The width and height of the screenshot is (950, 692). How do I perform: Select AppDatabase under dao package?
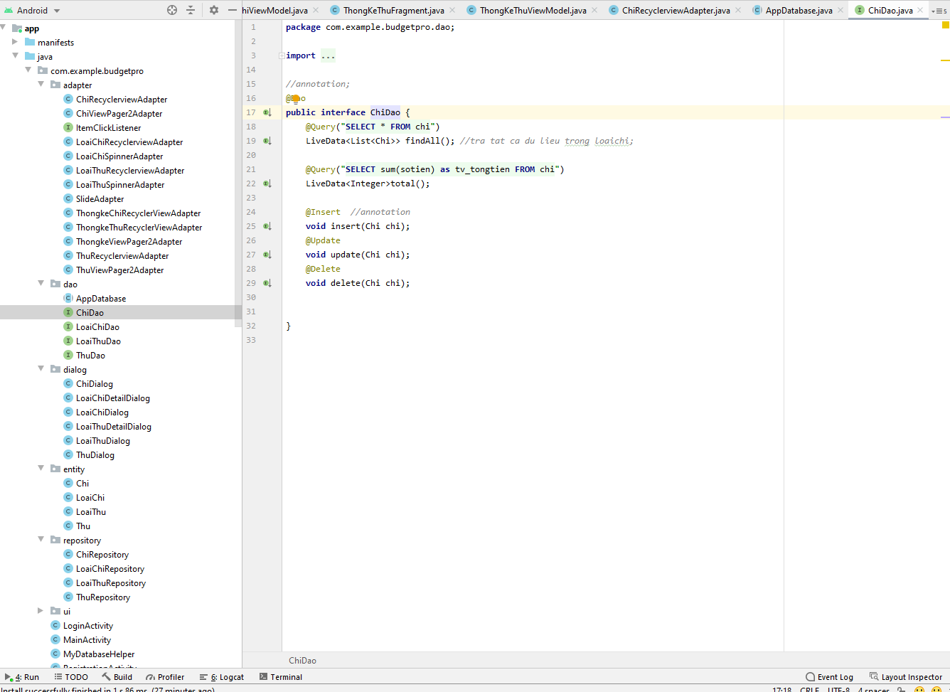click(x=101, y=298)
